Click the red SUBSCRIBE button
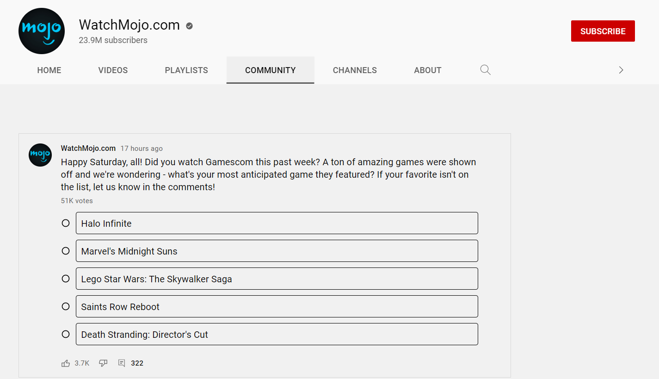This screenshot has width=659, height=379. [603, 31]
